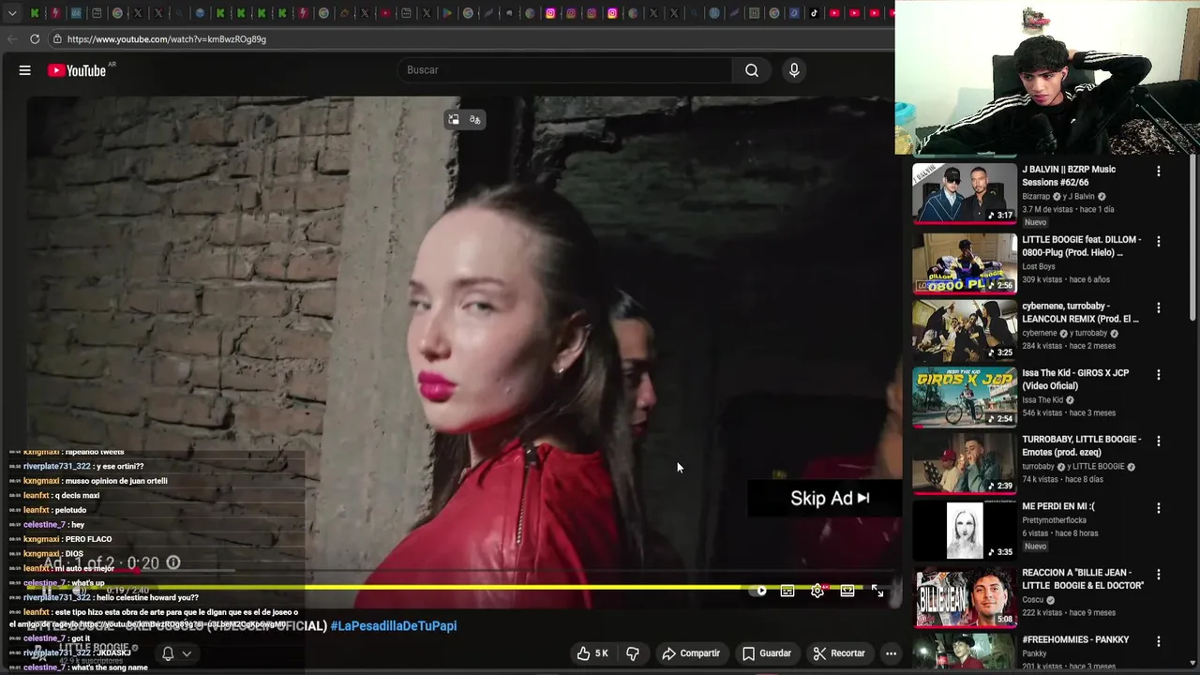Open TURROBABY, LITTLE BOOGIE - Emotes title

1081,445
